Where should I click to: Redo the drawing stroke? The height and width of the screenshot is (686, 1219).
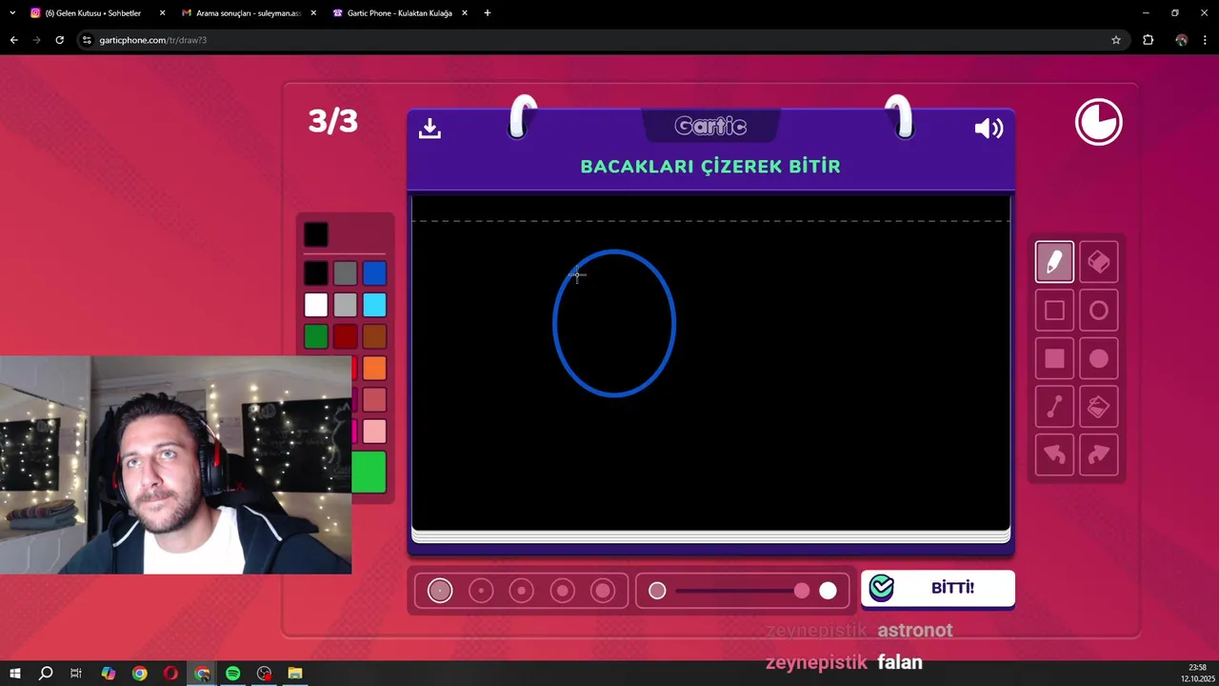pos(1099,455)
